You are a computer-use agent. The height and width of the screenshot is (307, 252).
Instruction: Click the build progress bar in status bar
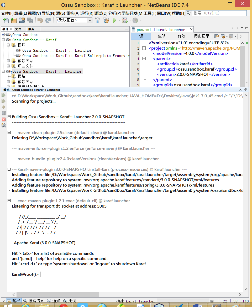pos(183,301)
